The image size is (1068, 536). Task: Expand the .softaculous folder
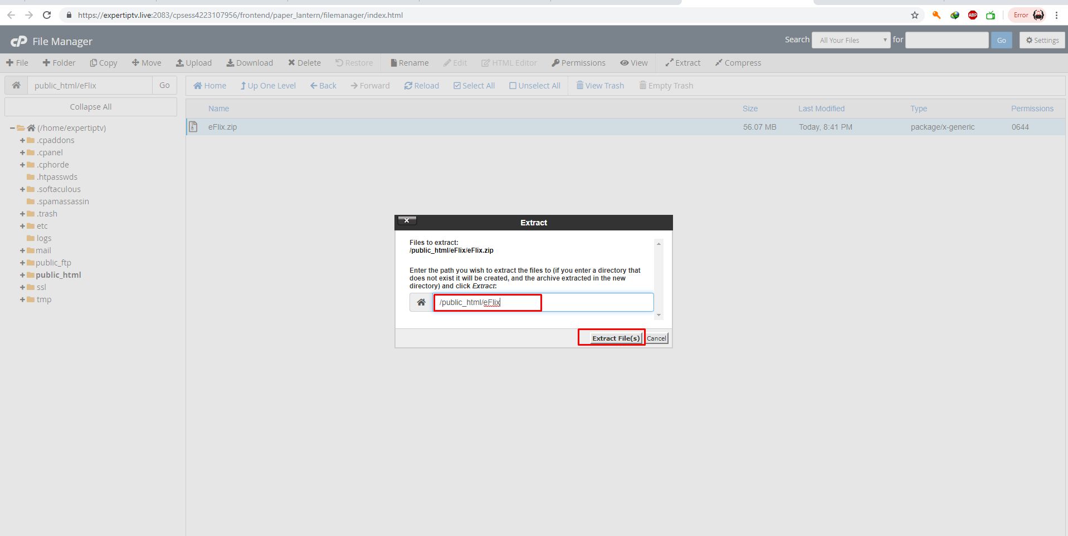tap(23, 189)
